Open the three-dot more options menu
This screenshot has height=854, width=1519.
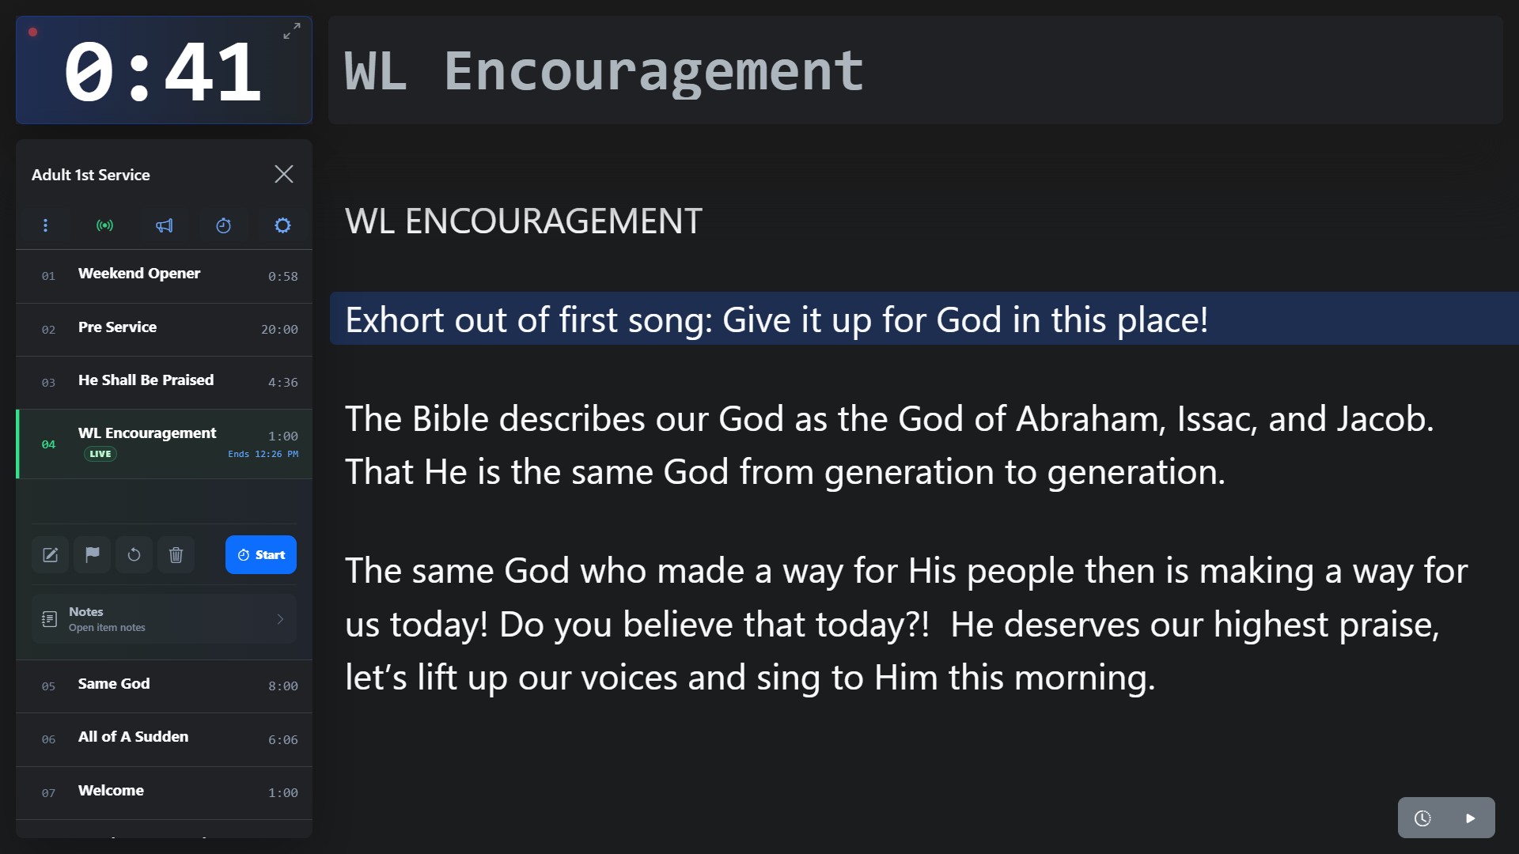click(x=45, y=225)
